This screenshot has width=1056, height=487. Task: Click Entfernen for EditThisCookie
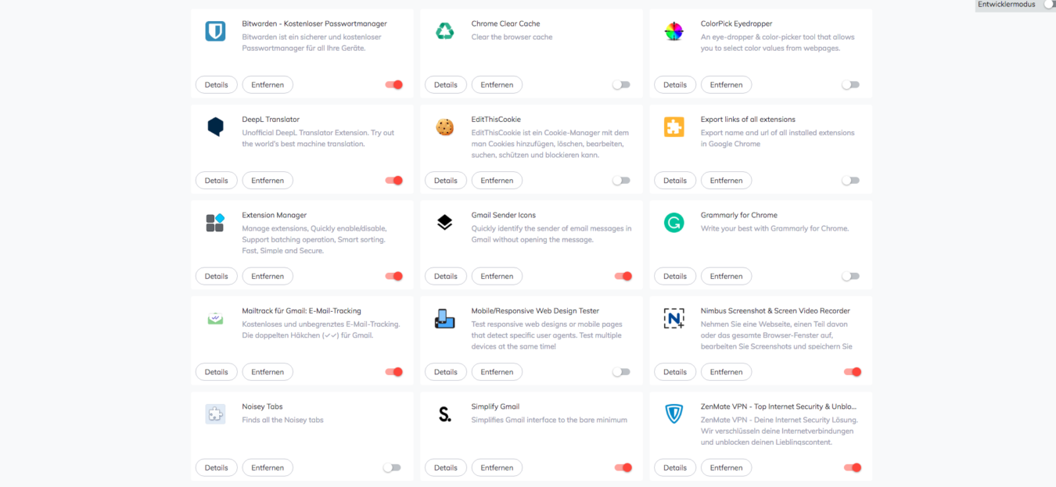[497, 181]
